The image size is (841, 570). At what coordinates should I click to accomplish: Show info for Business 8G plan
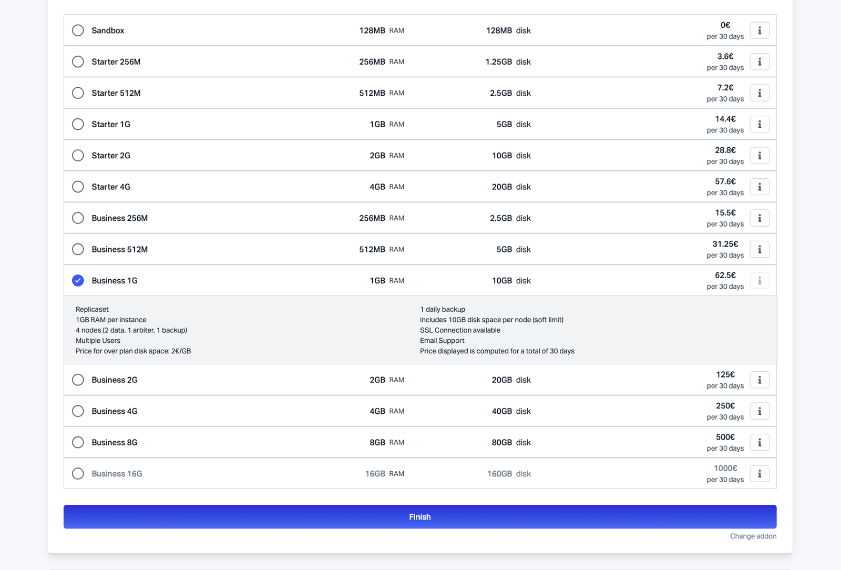(x=760, y=442)
